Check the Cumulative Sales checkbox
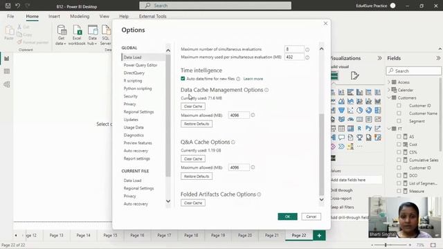The width and height of the screenshot is (443, 249). tap(399, 160)
